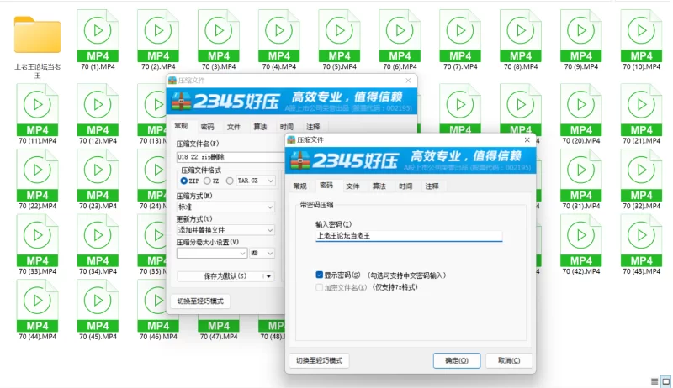Select file 70 (32).MP4
Image resolution: width=673 pixels, height=388 pixels.
click(641, 179)
